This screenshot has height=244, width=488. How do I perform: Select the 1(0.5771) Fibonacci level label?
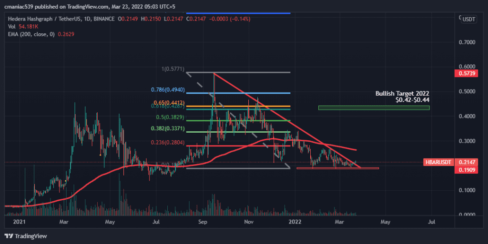[x=173, y=69]
